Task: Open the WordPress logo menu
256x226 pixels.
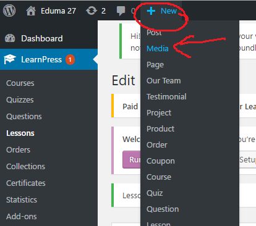Action: 9,10
